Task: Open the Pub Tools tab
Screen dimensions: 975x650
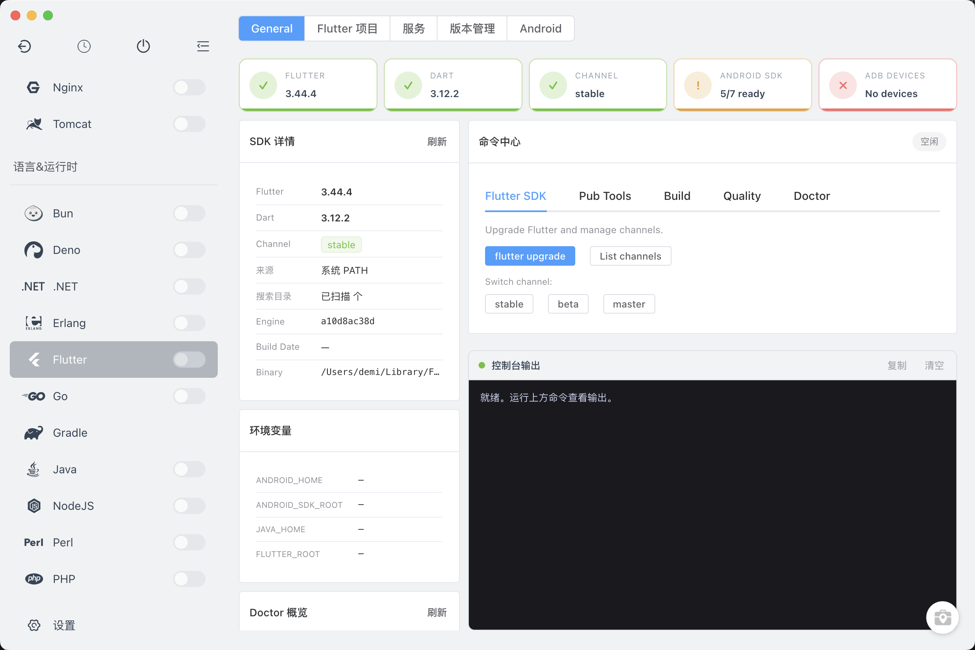Action: coord(605,196)
